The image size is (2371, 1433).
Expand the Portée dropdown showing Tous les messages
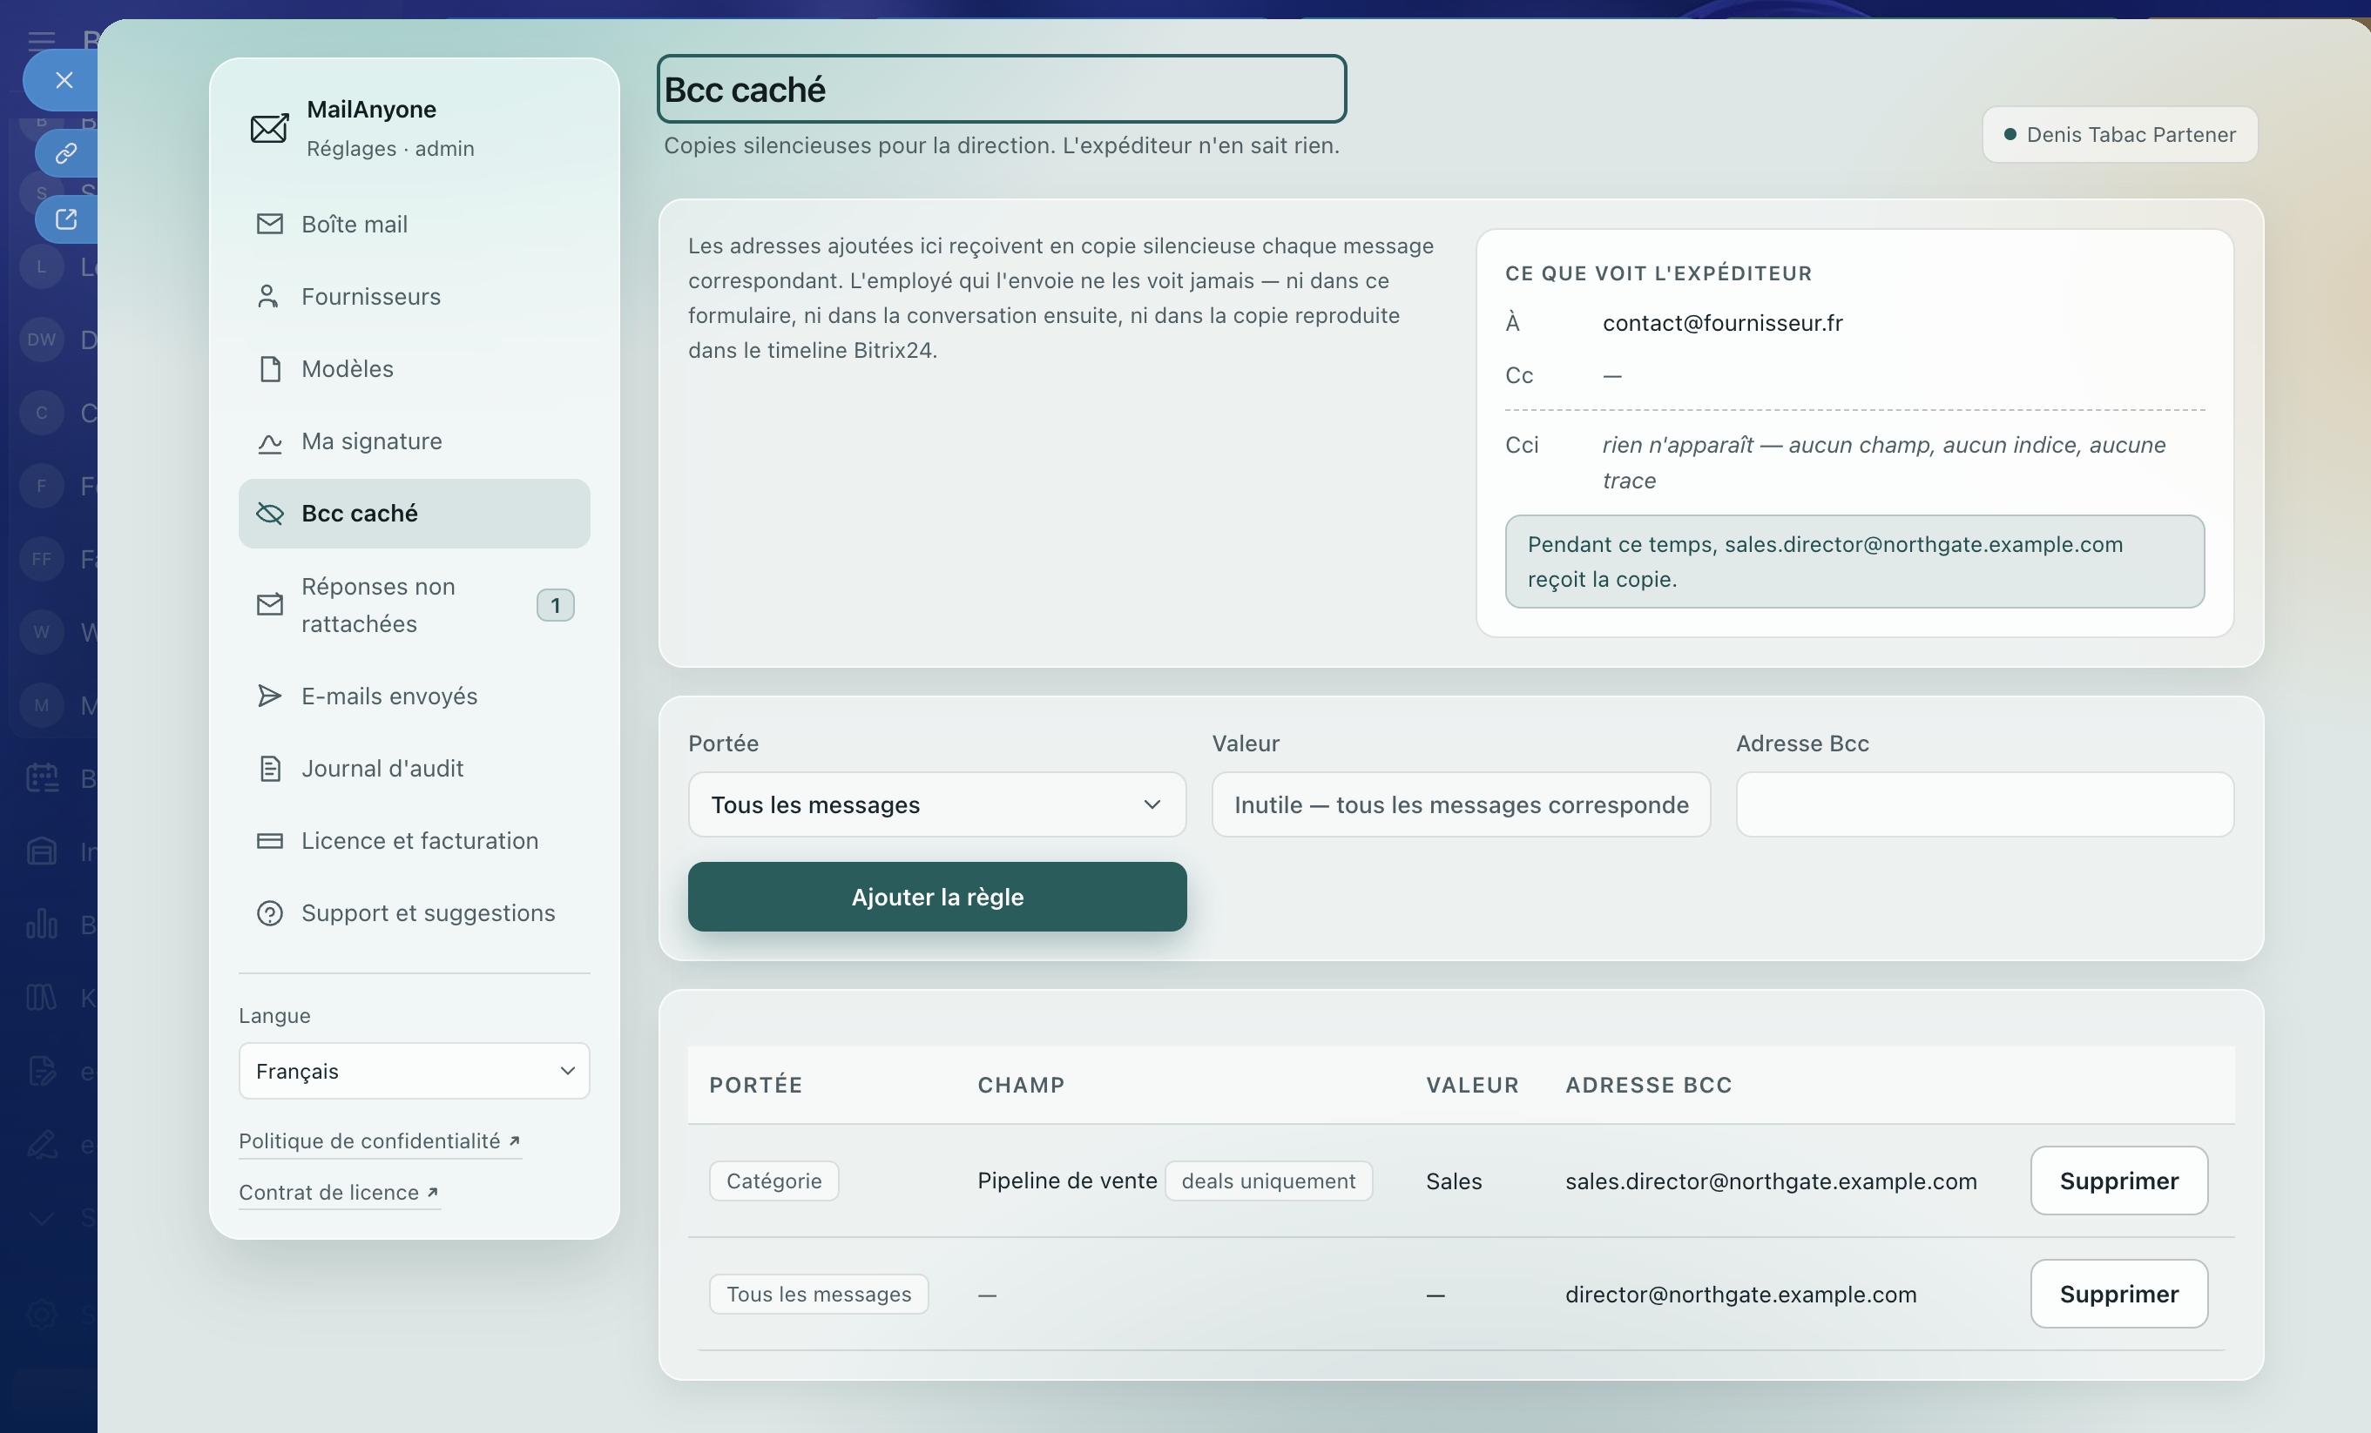(x=936, y=805)
